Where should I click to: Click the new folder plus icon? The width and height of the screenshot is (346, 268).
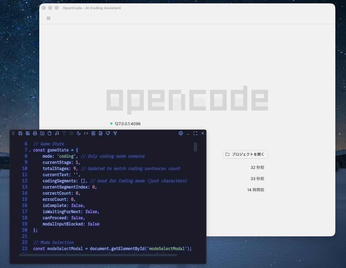point(42,133)
